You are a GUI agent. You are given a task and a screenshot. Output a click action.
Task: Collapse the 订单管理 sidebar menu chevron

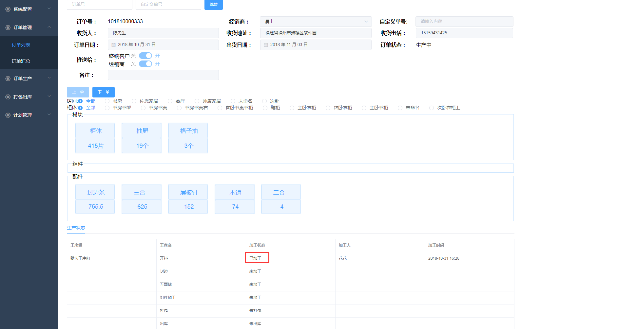point(49,27)
